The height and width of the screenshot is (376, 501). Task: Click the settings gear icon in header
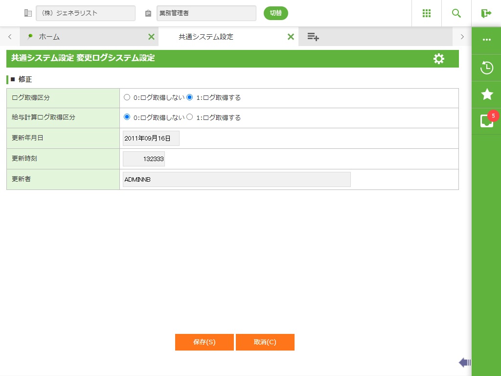point(439,59)
